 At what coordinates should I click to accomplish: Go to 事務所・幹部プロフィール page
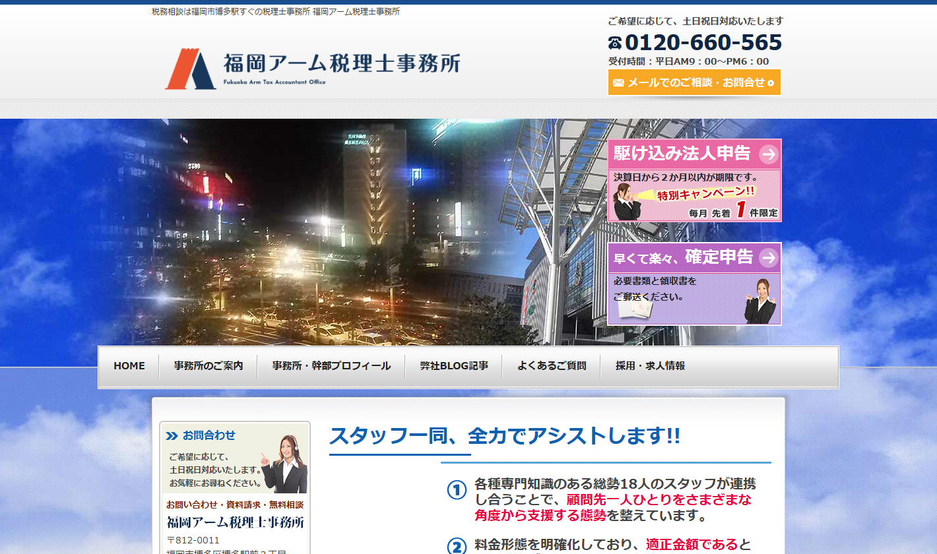tap(331, 366)
